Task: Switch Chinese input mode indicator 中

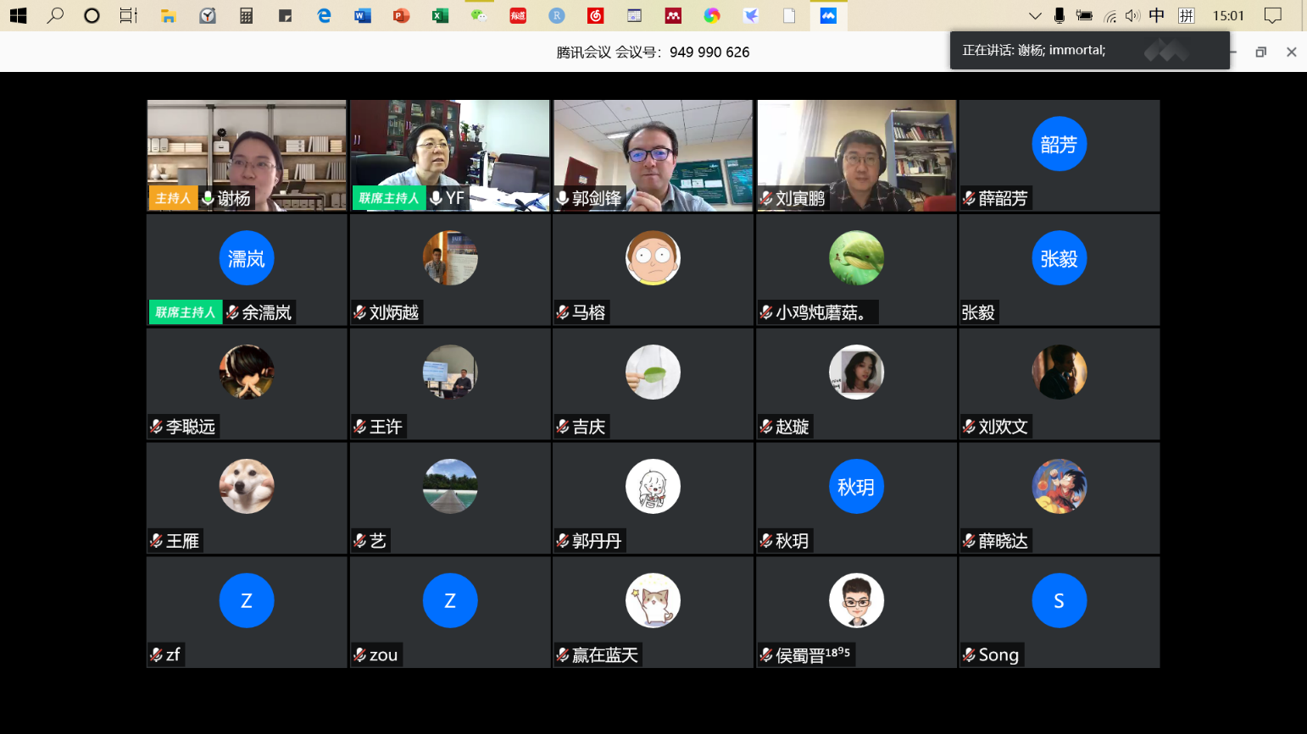Action: pyautogui.click(x=1157, y=15)
